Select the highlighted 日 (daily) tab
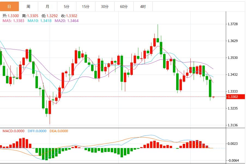This screenshot has height=164, width=246. point(10,6)
